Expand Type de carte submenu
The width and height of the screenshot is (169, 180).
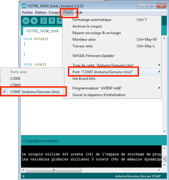coord(112,65)
